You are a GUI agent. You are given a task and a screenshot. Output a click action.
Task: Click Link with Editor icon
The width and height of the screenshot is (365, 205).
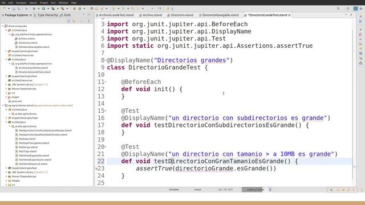74,21
